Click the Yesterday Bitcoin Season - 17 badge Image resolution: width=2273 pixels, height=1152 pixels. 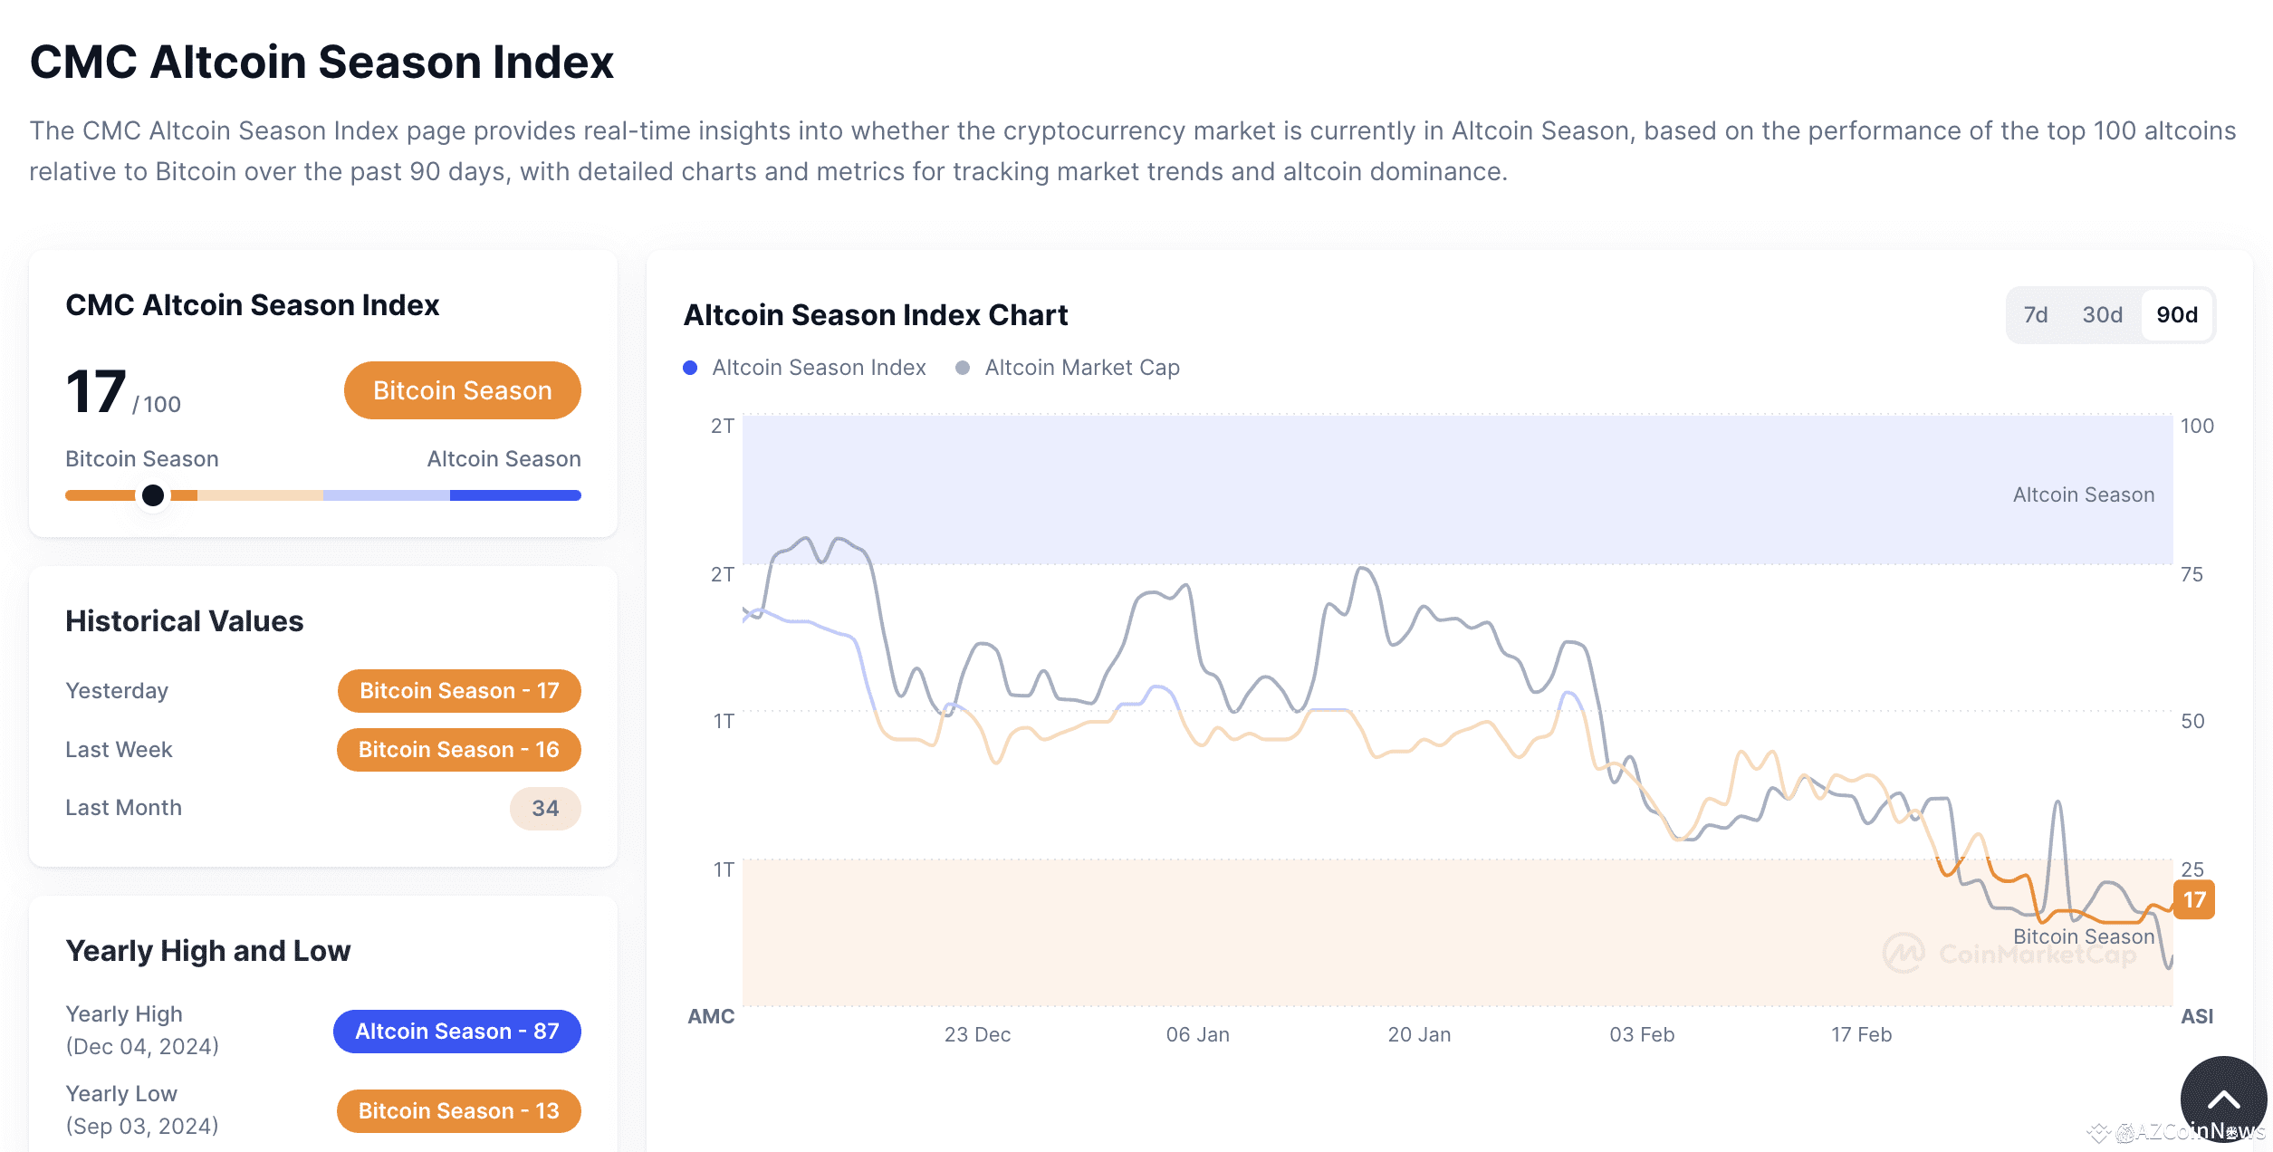(459, 691)
